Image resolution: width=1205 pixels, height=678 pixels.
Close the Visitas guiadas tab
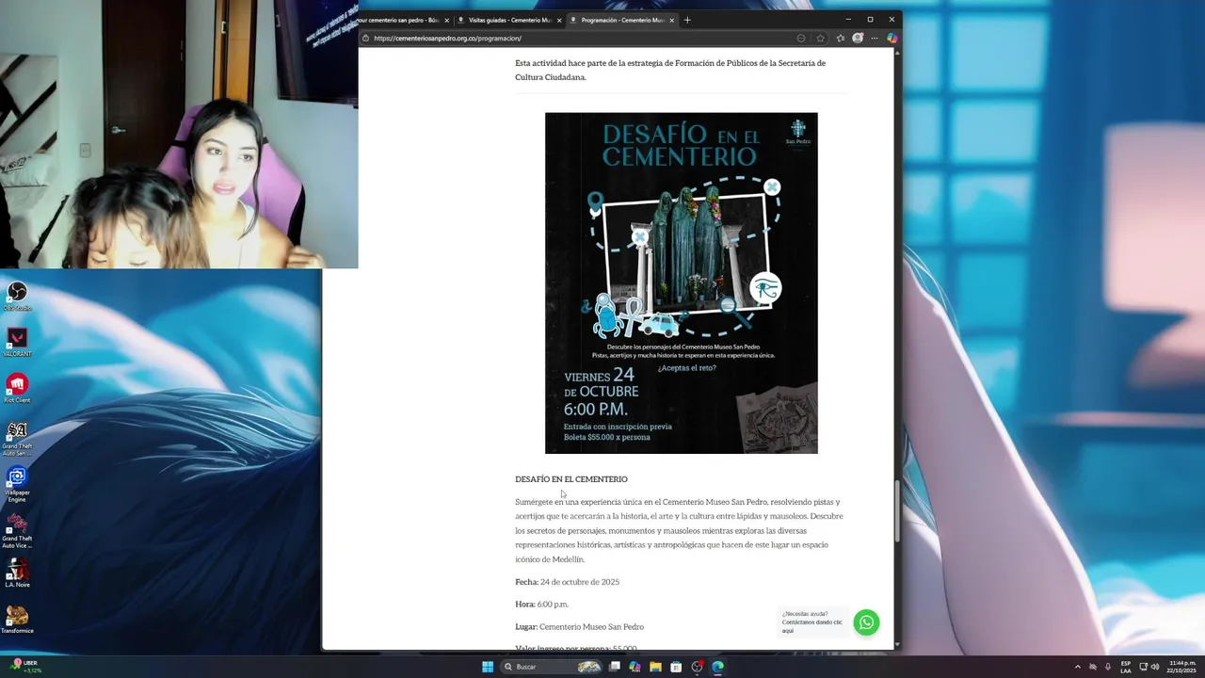[559, 20]
